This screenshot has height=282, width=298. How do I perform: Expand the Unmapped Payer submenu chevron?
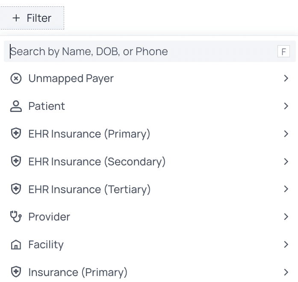[286, 79]
